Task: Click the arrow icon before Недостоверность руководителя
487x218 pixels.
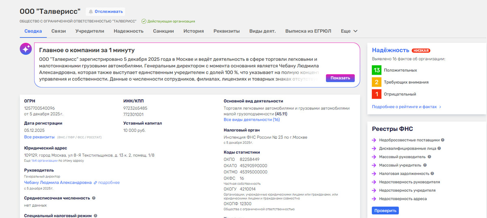Action: (374, 182)
